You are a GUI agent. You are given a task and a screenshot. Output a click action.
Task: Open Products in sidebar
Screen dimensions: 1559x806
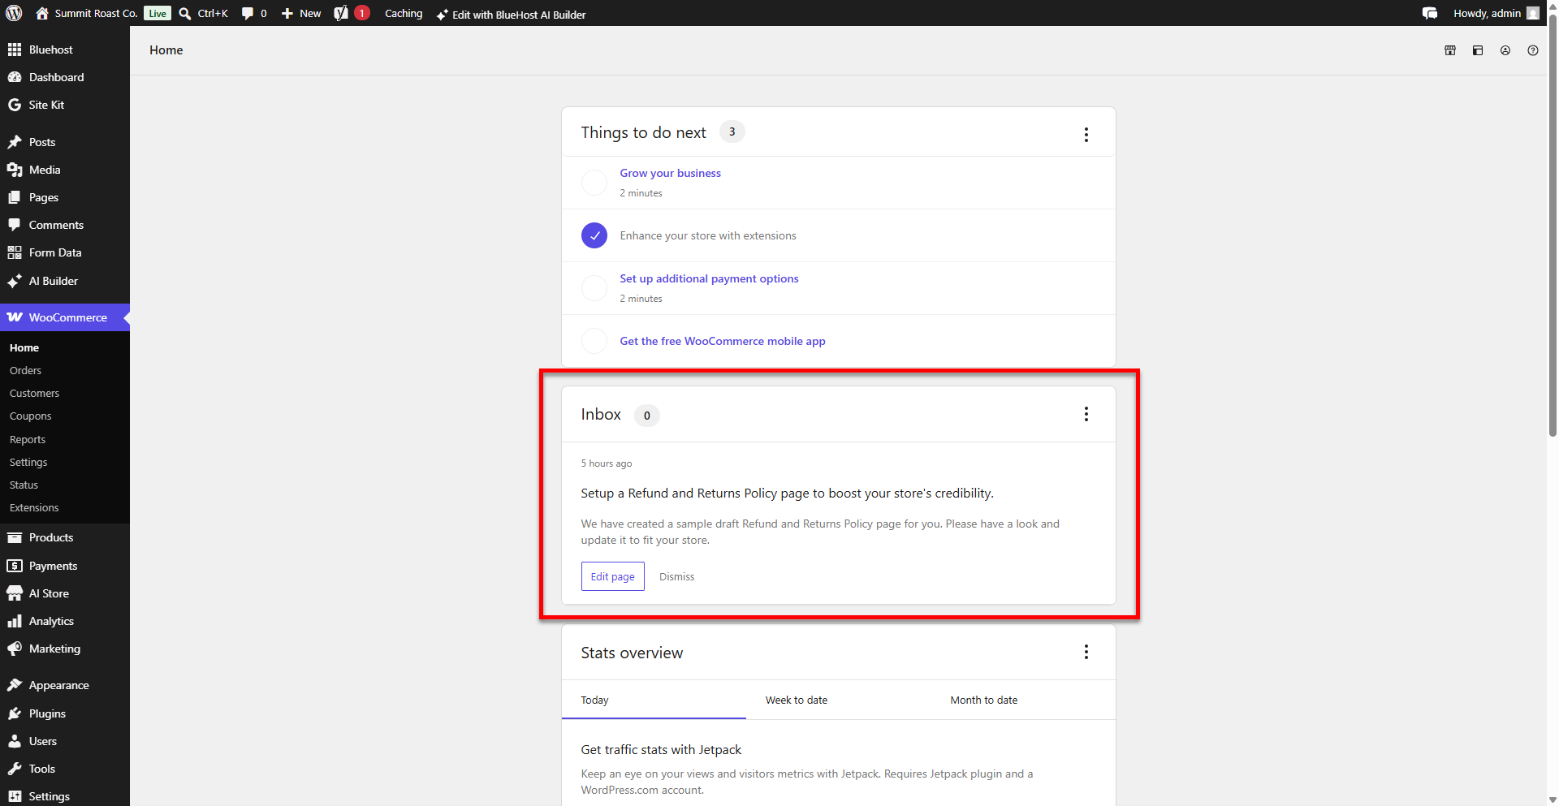(x=65, y=537)
